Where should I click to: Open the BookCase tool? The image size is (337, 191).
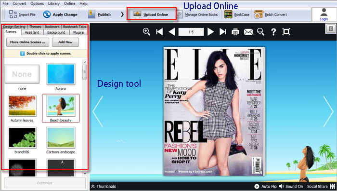point(237,14)
